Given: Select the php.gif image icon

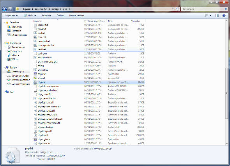Looking at the screenshot, I should [x=35, y=78].
